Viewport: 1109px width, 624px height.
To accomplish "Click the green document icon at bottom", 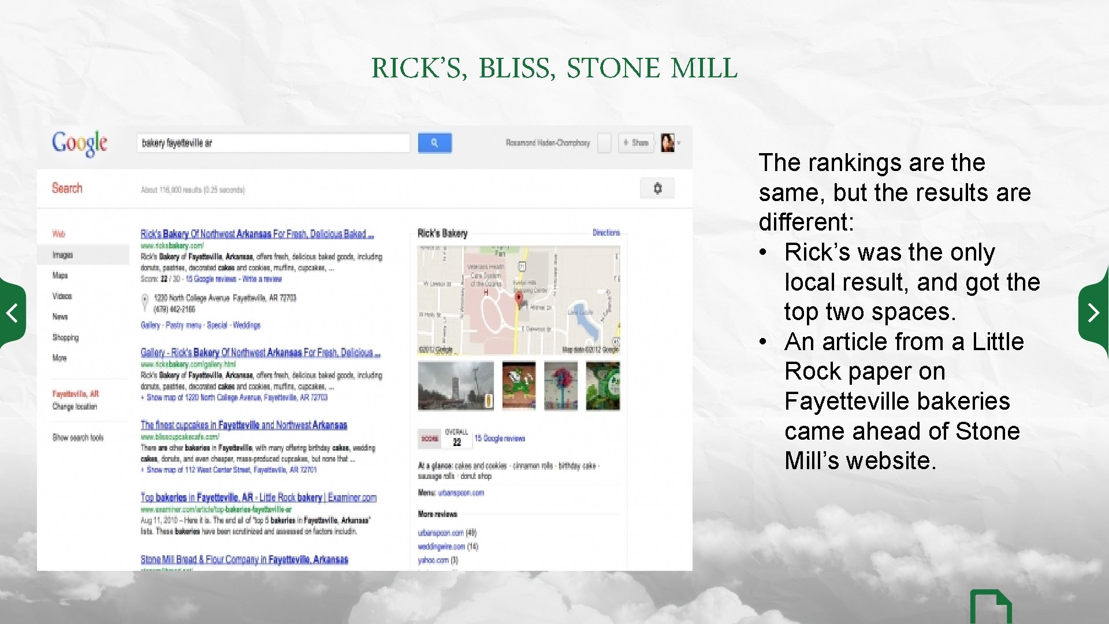I will pyautogui.click(x=990, y=607).
